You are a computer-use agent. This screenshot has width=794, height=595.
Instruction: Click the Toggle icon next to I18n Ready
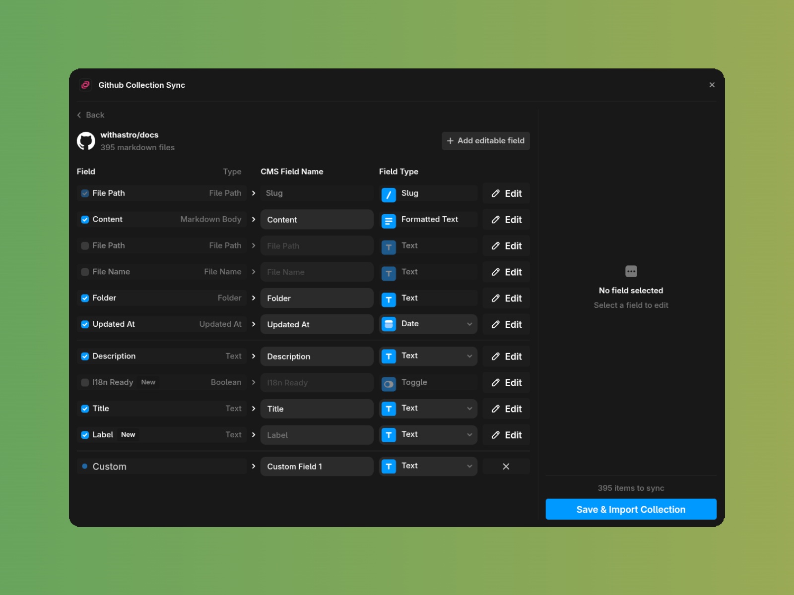pos(389,384)
